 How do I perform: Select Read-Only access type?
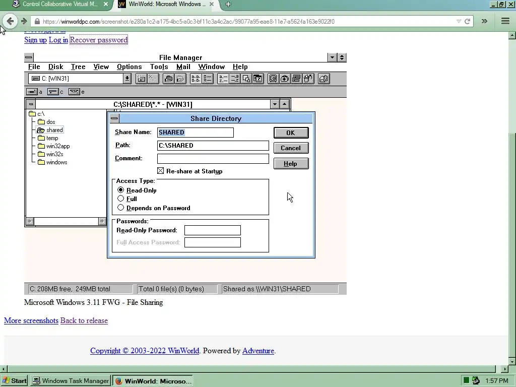tap(121, 190)
